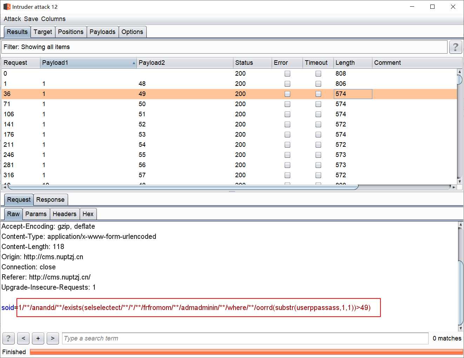Open the Attack menu
Image resolution: width=464 pixels, height=358 pixels.
tap(12, 19)
